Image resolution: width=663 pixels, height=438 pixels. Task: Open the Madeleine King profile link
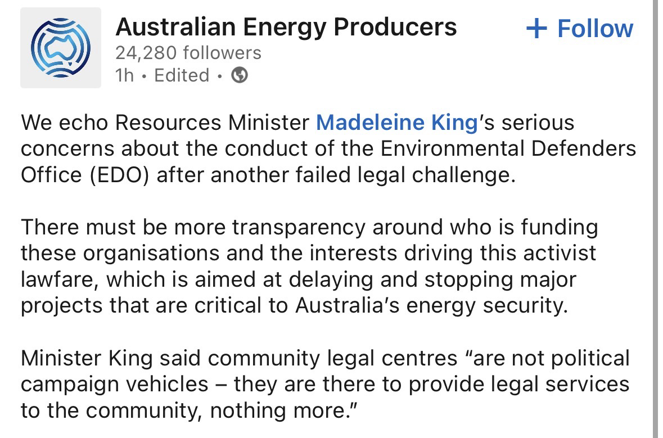tap(396, 123)
